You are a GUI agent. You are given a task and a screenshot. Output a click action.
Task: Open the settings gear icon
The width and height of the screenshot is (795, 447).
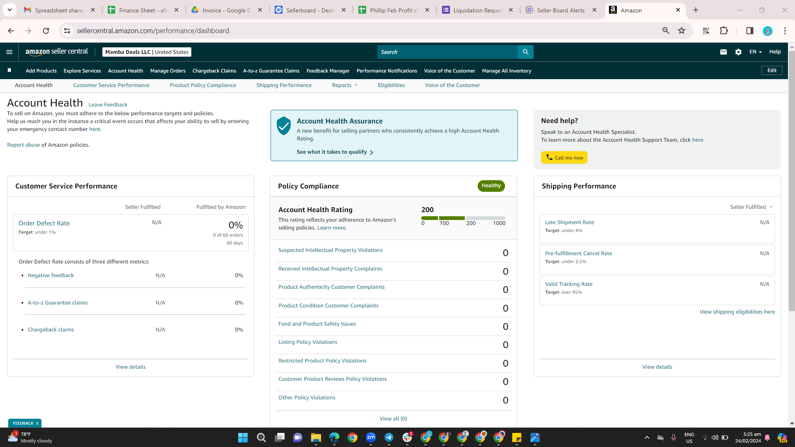point(738,52)
